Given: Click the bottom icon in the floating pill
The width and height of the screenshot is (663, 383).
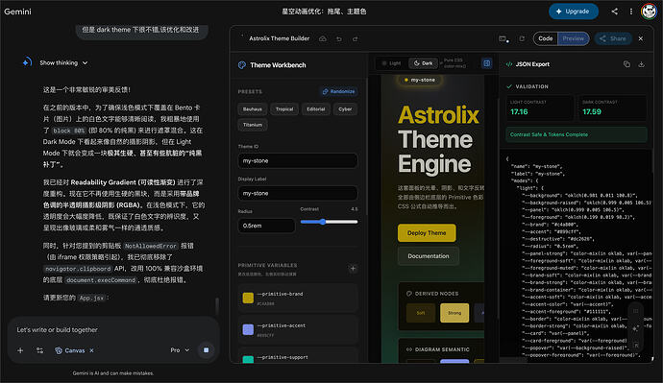Looking at the screenshot, I should (x=635, y=346).
